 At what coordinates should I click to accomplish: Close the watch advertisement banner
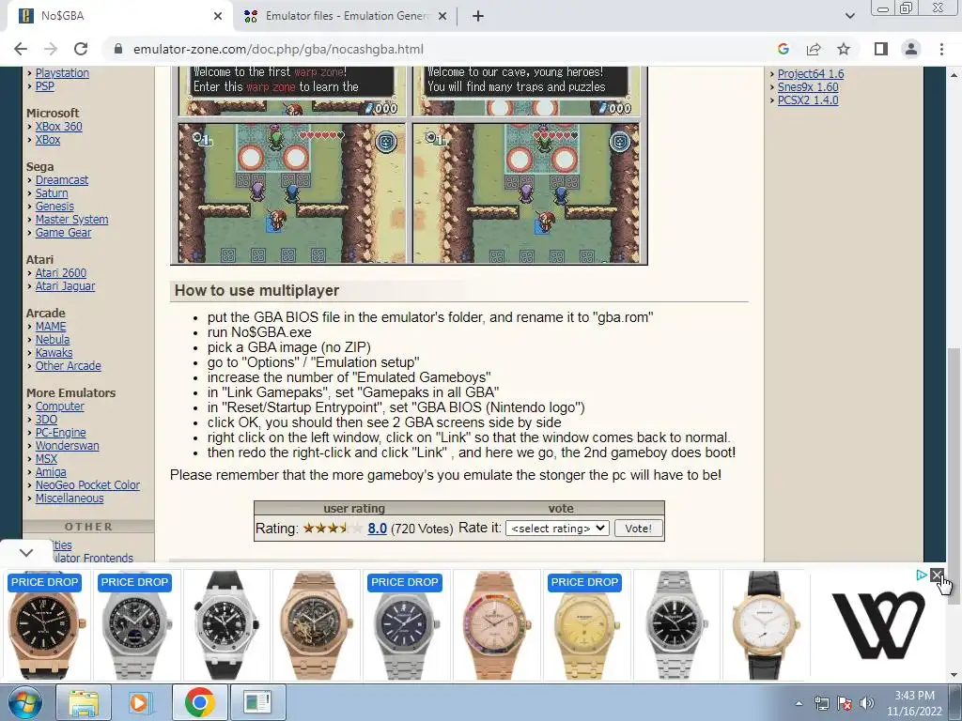pyautogui.click(x=937, y=575)
